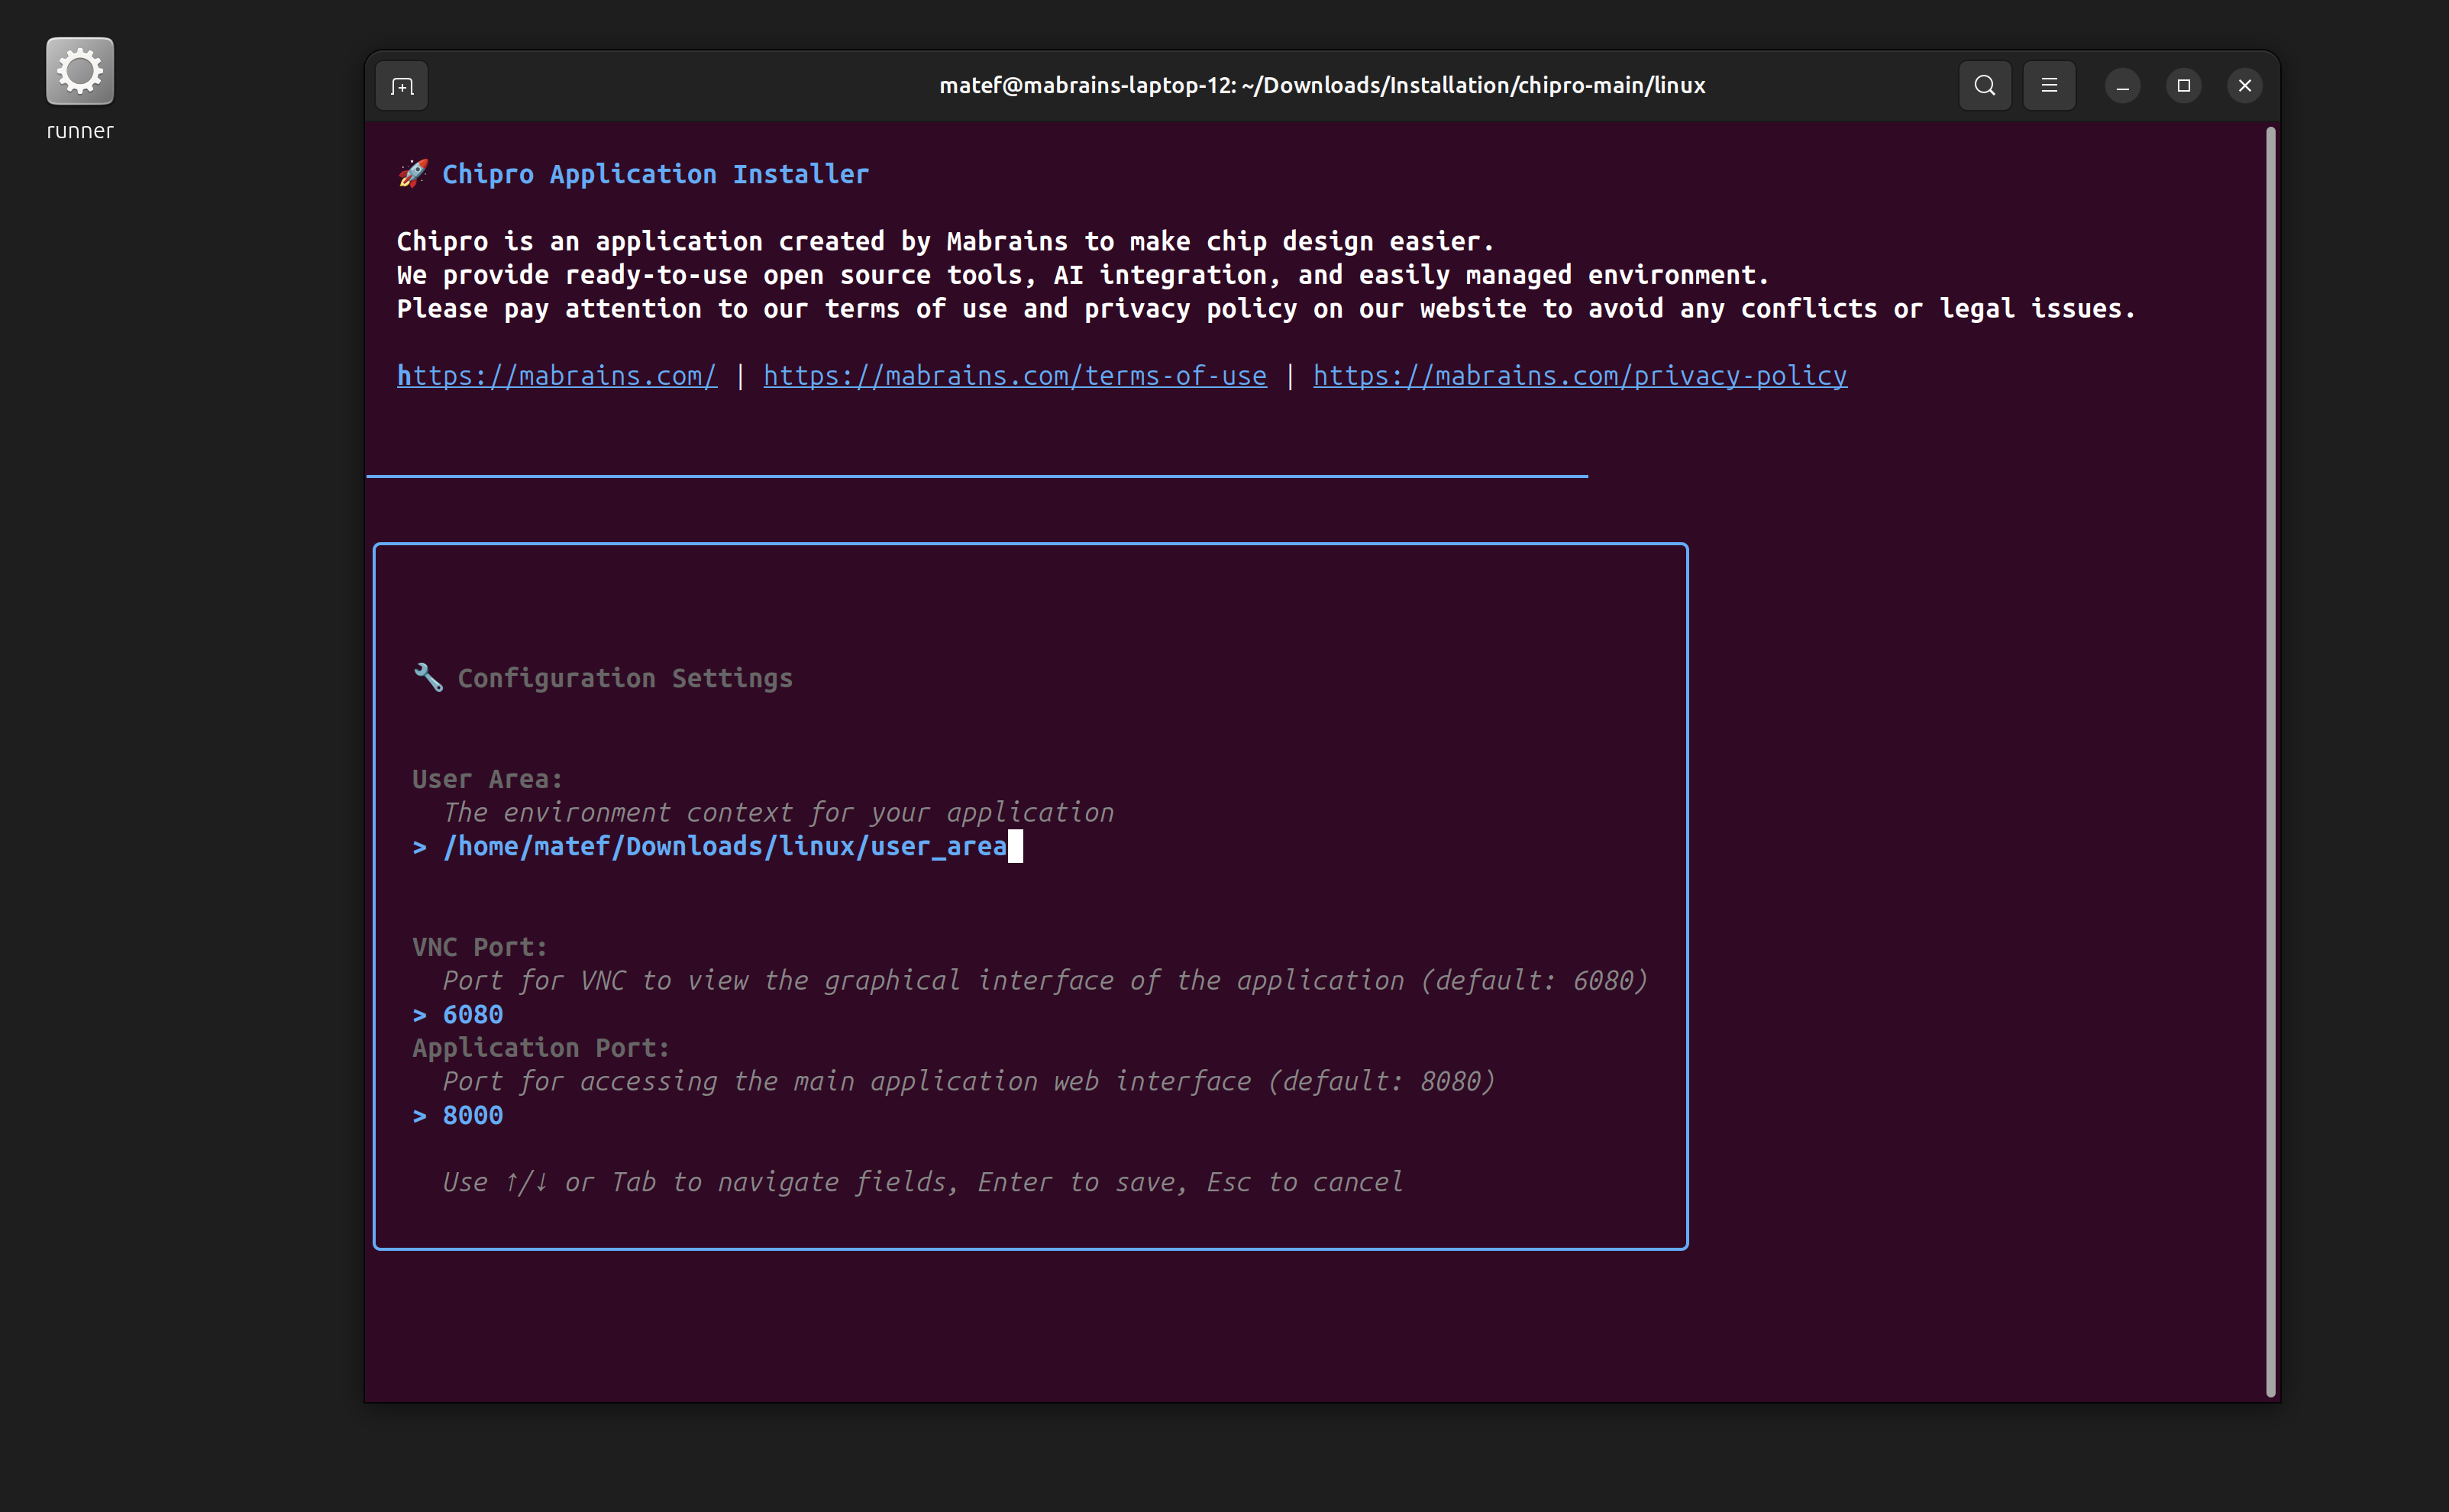
Task: Maximize the terminal window
Action: pyautogui.click(x=2183, y=86)
